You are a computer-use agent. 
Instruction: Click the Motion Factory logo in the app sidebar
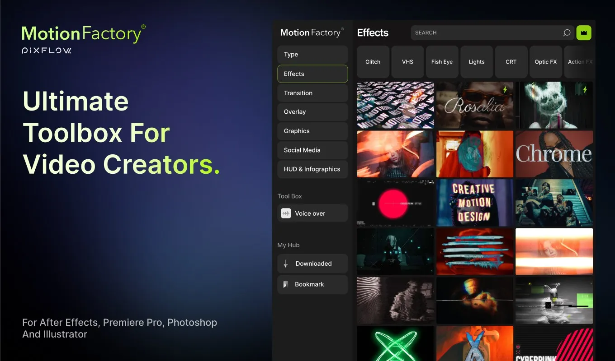click(312, 32)
